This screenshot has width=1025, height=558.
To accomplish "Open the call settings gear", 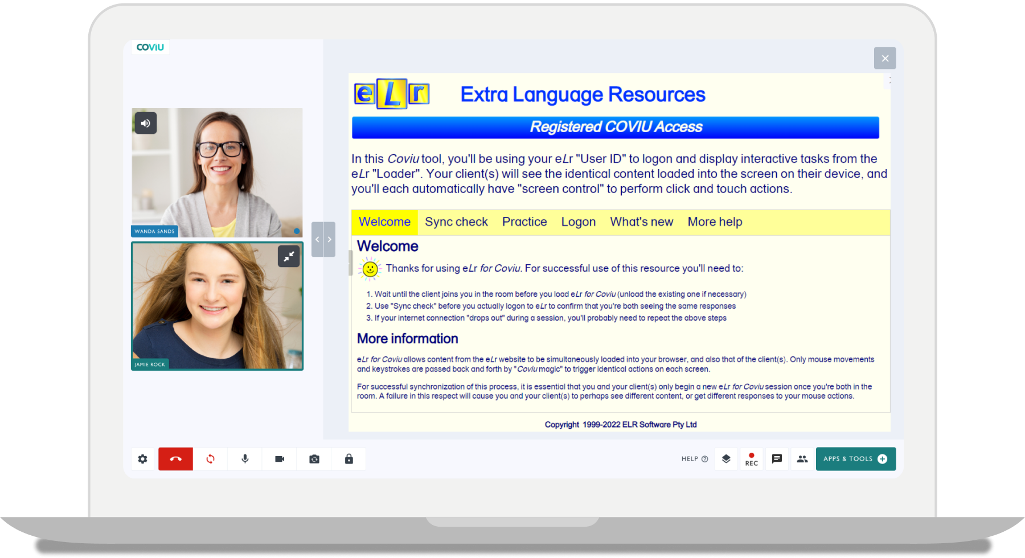I will [x=142, y=459].
